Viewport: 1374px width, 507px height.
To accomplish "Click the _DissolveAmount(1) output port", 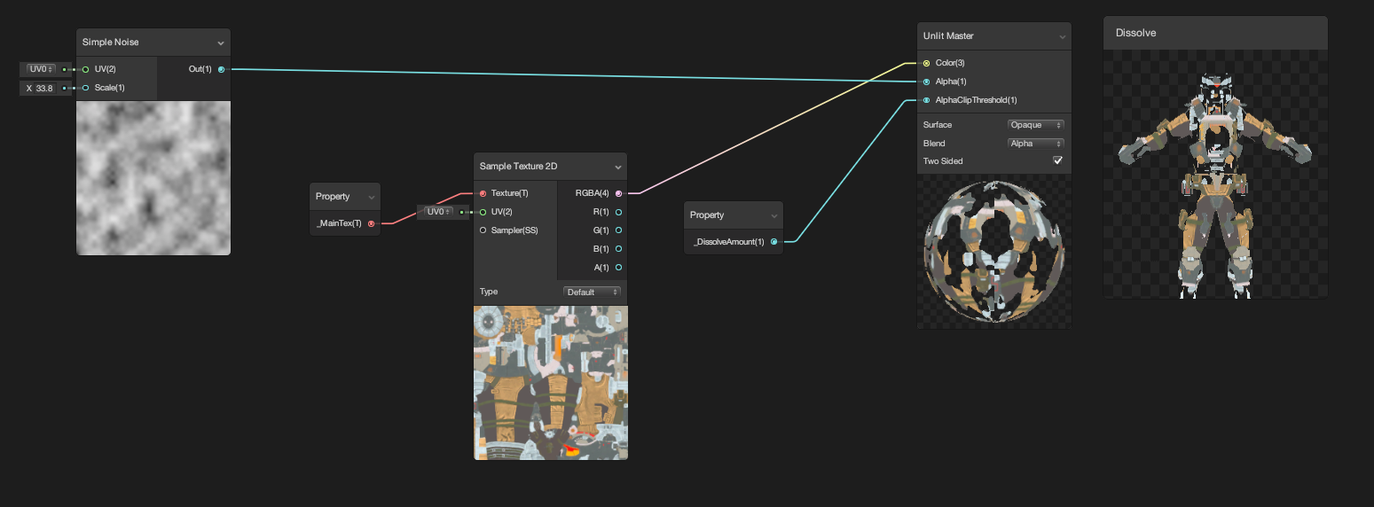I will coord(773,241).
